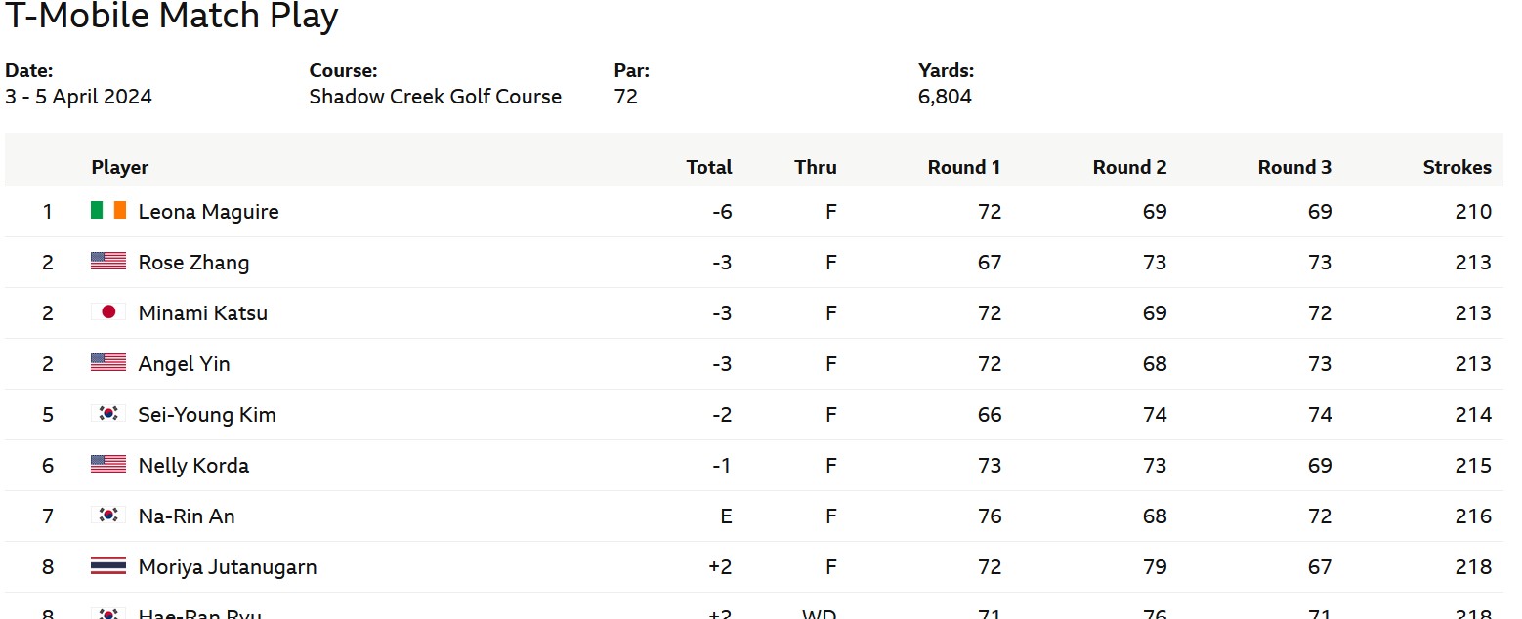Click the T-Mobile Match Play heading

click(x=172, y=17)
